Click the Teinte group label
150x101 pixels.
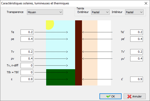click(x=80, y=8)
